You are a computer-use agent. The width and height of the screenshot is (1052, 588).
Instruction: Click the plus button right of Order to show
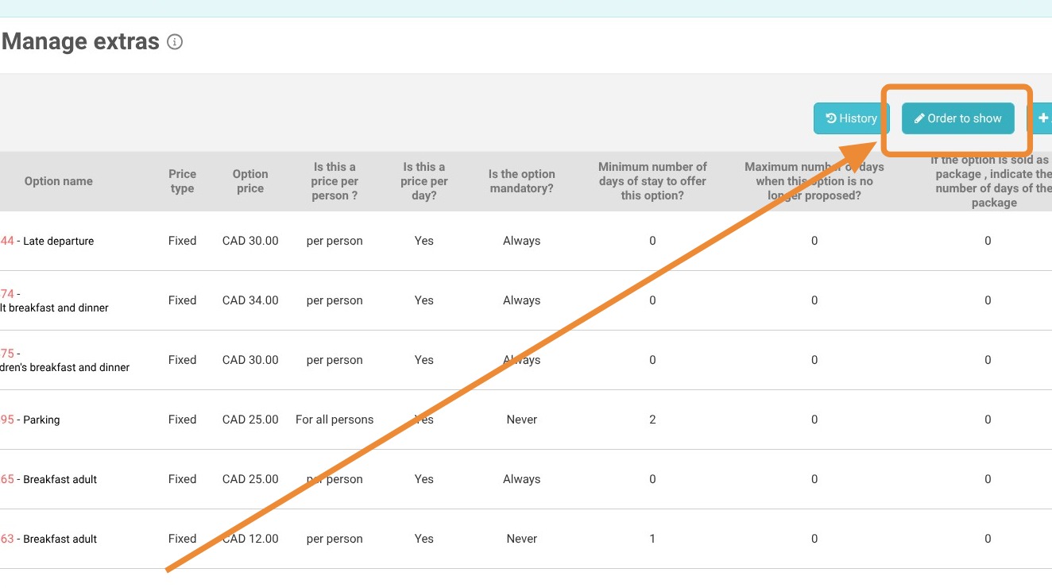[x=1042, y=118]
